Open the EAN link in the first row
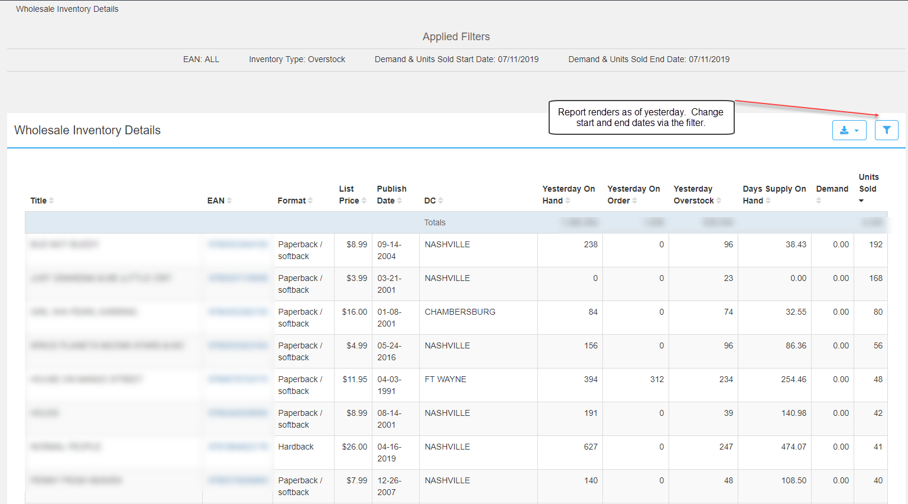Screen dimensions: 908x504 tap(236, 244)
